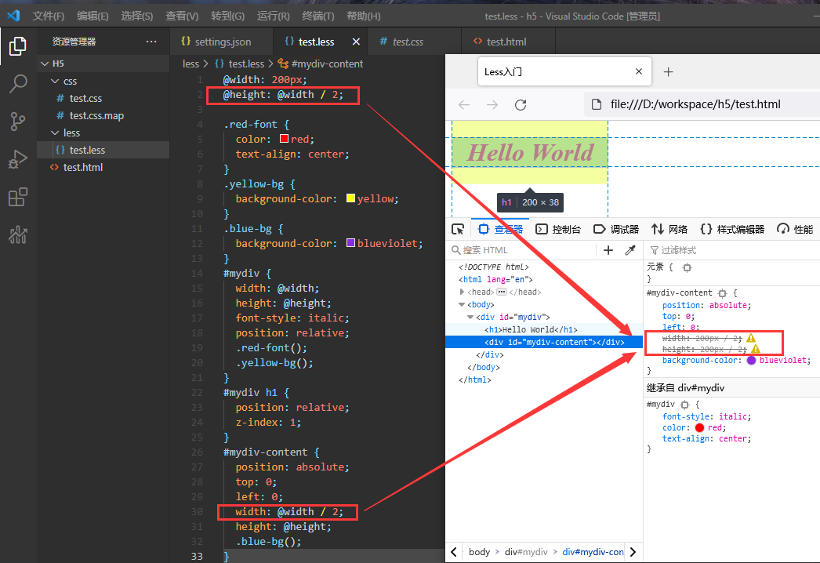
Task: Click the browser reload button
Action: (x=521, y=104)
